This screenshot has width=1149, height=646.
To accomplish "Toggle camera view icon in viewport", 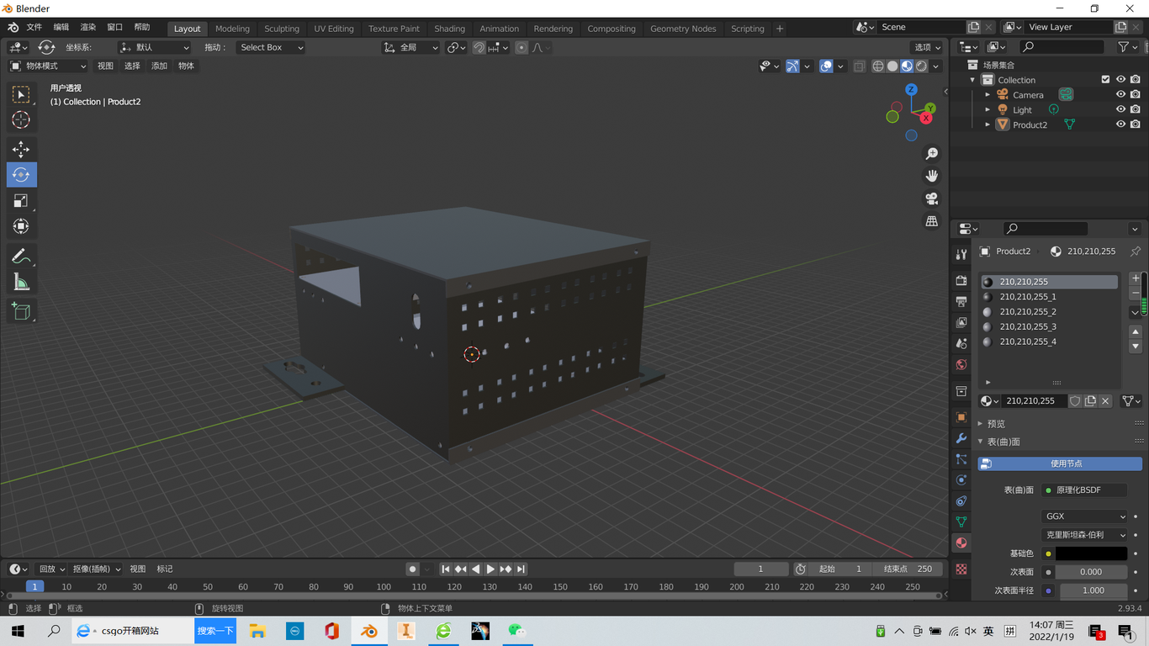I will point(932,199).
